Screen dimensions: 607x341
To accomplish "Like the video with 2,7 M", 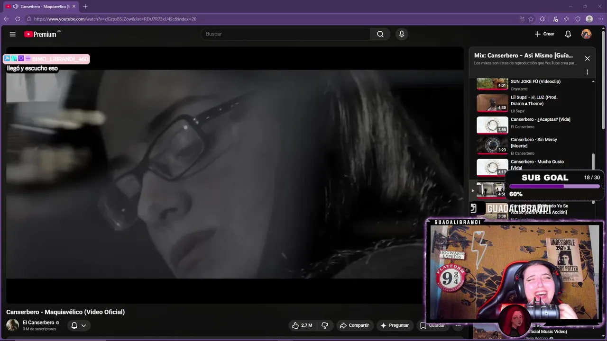I will 302,325.
